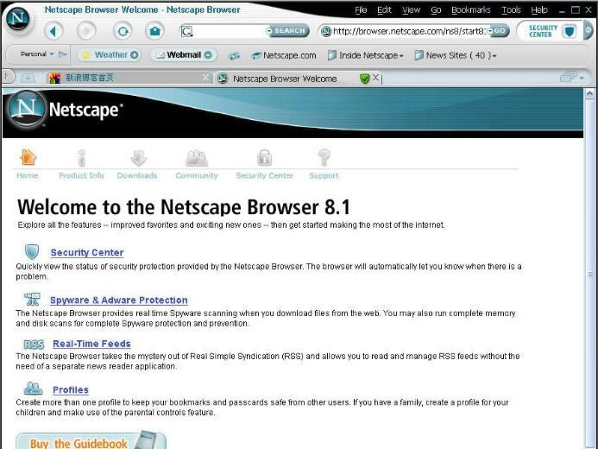Open the Webmail toolbar button

(184, 55)
